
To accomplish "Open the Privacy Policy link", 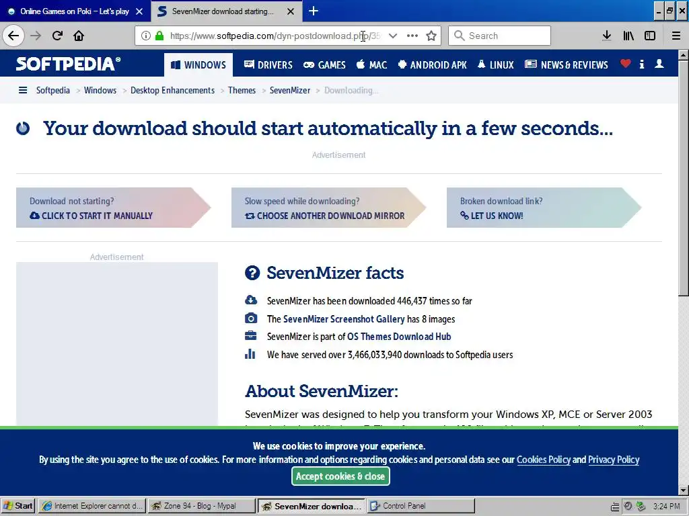I will click(x=614, y=460).
